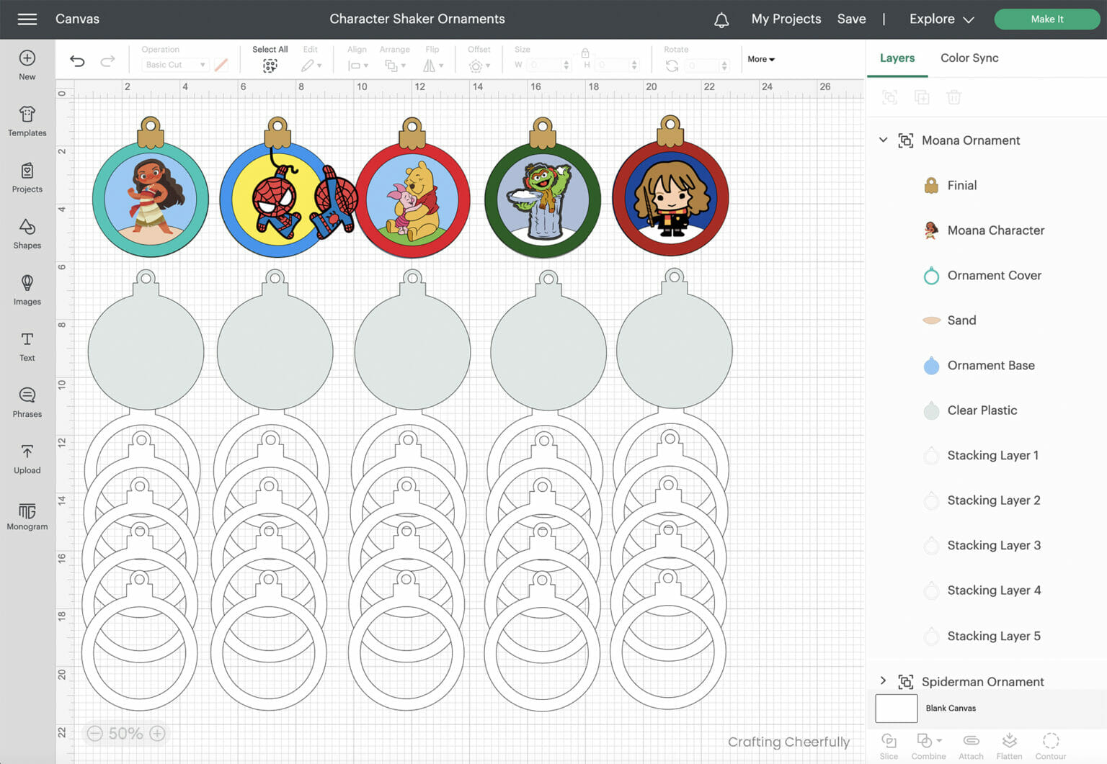
Task: Open the Monogram tool
Action: (27, 516)
